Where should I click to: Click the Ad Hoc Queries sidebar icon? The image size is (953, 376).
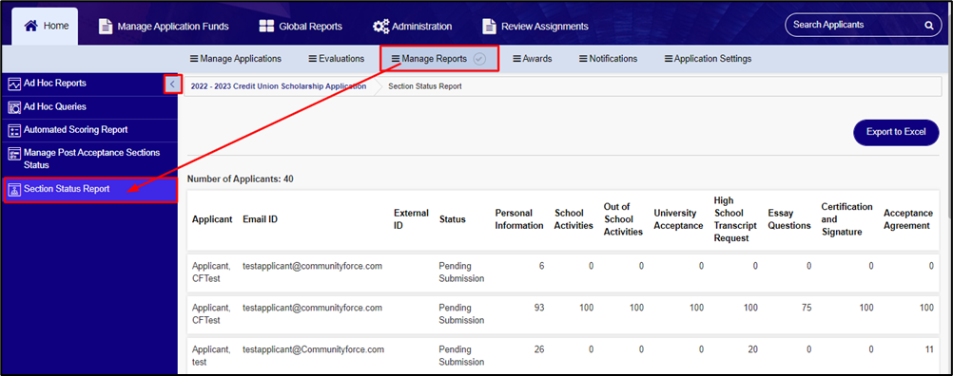[14, 108]
